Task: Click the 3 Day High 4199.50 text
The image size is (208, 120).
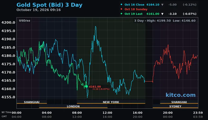Action: pyautogui.click(x=152, y=21)
